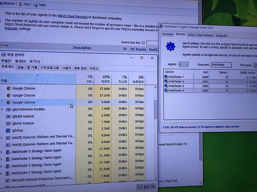The height and width of the screenshot is (192, 257).
Task: Click the first Google Chrome process icon
Action: coord(9,89)
